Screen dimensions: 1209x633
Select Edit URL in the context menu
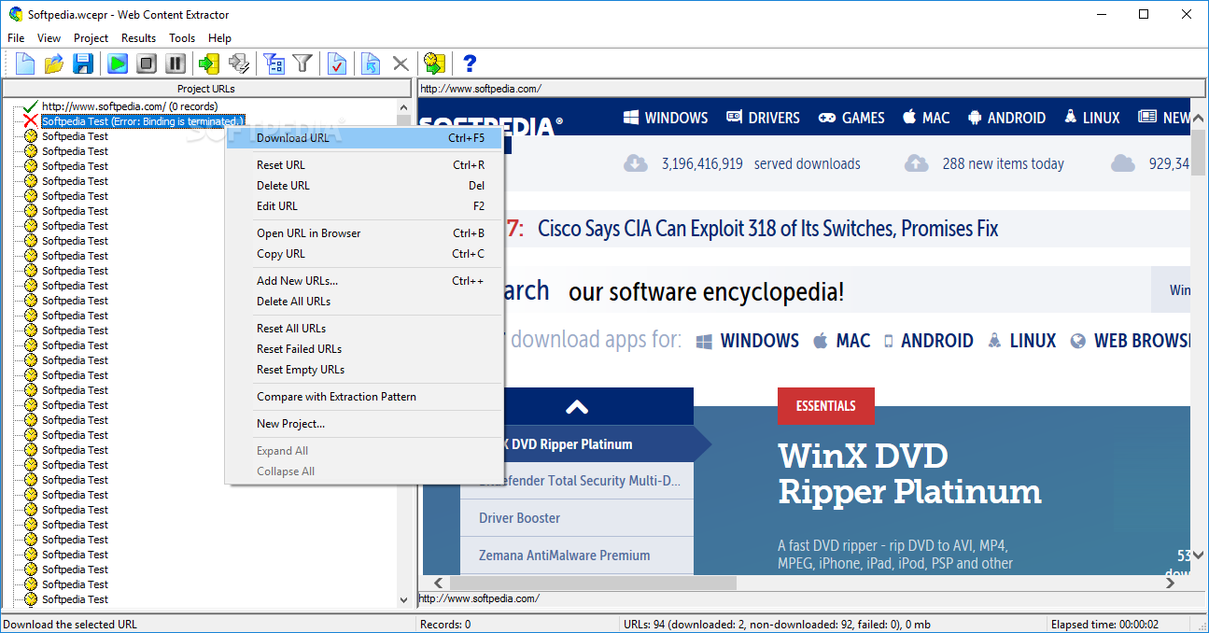click(364, 206)
